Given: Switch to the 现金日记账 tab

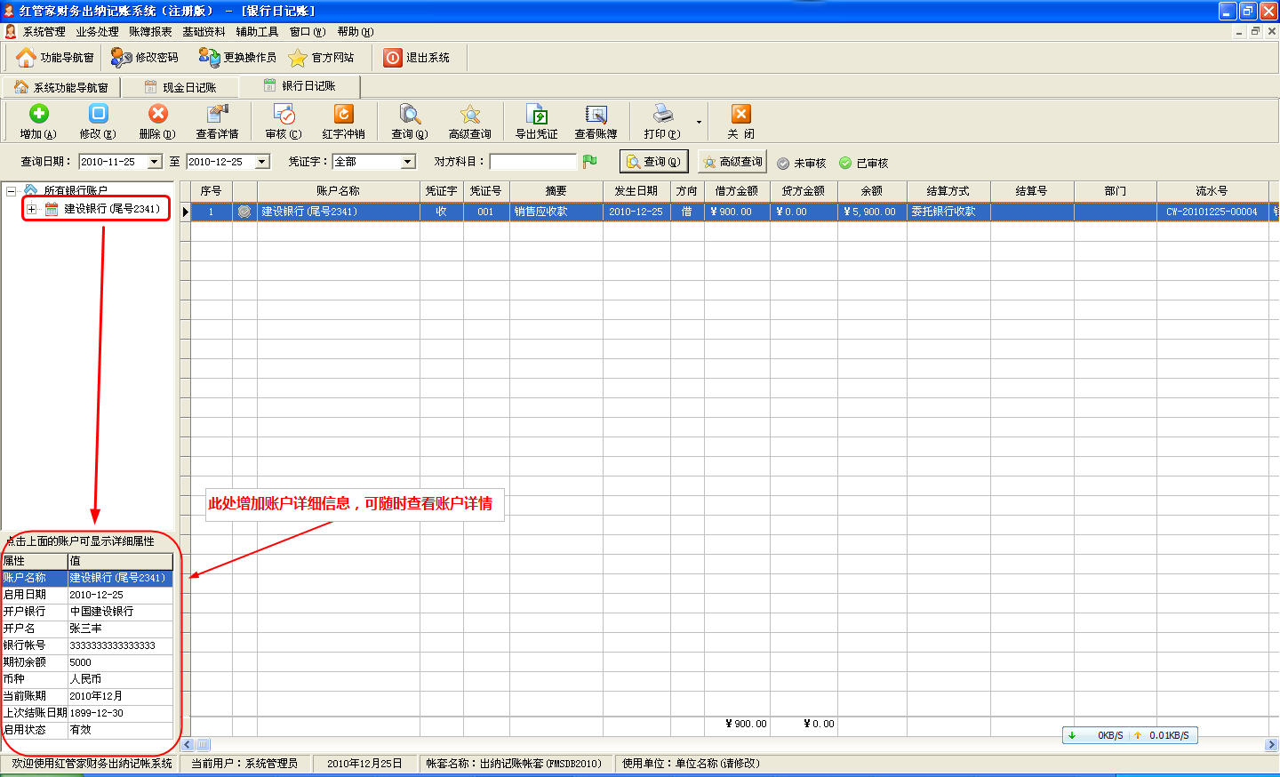Looking at the screenshot, I should (181, 87).
